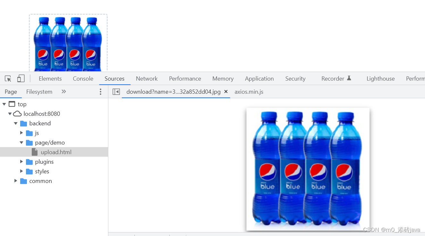This screenshot has height=236, width=425.
Task: Activate the inspect element picker icon
Action: tap(8, 79)
